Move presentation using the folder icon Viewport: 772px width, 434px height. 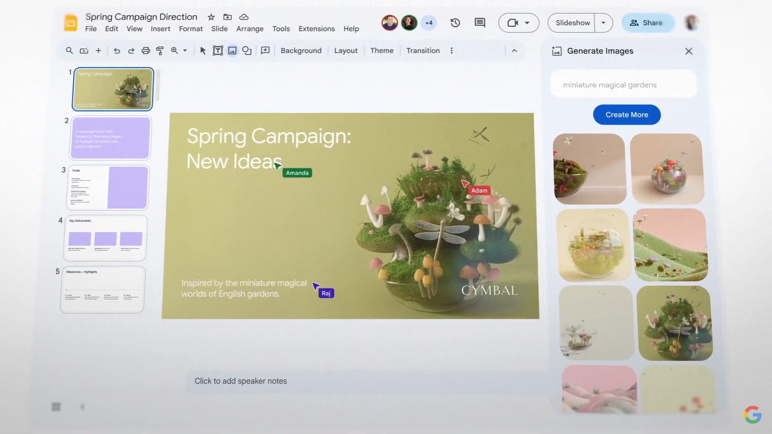click(x=228, y=17)
